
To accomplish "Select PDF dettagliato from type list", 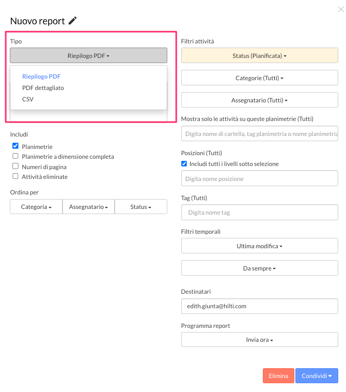I will (x=43, y=88).
